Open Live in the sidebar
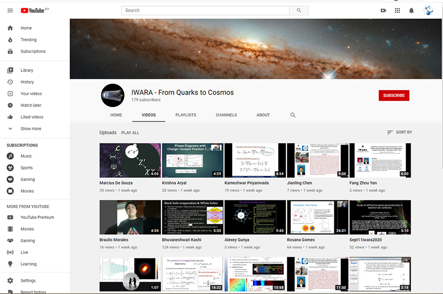 tap(35, 252)
